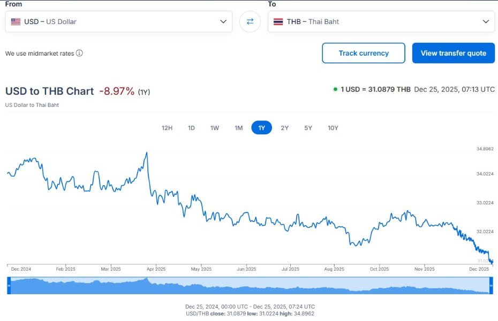498x321 pixels.
Task: Click the Thai flag icon
Action: pyautogui.click(x=278, y=22)
